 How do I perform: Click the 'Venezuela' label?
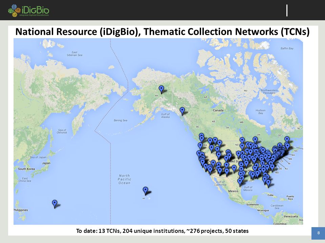point(290,216)
